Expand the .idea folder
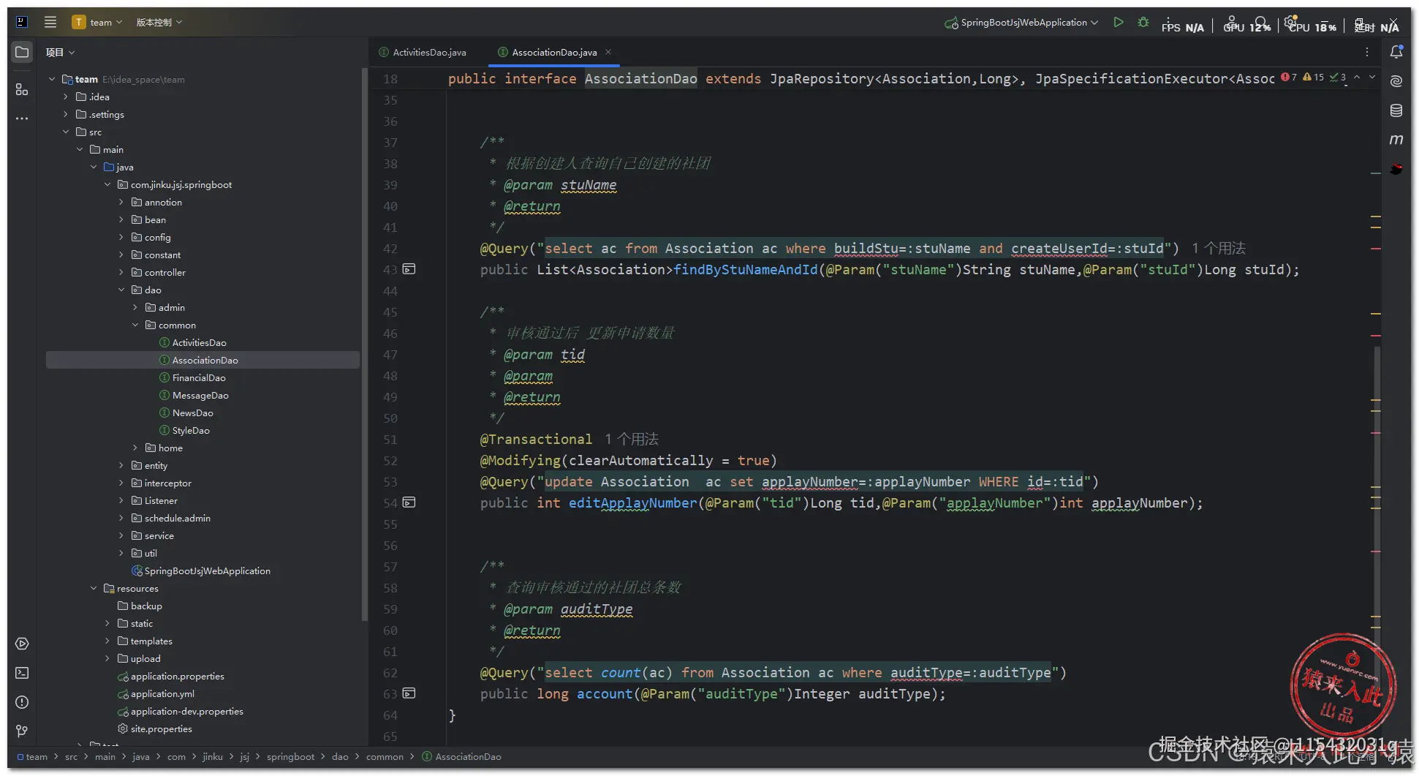Image resolution: width=1419 pixels, height=776 pixels. [66, 97]
